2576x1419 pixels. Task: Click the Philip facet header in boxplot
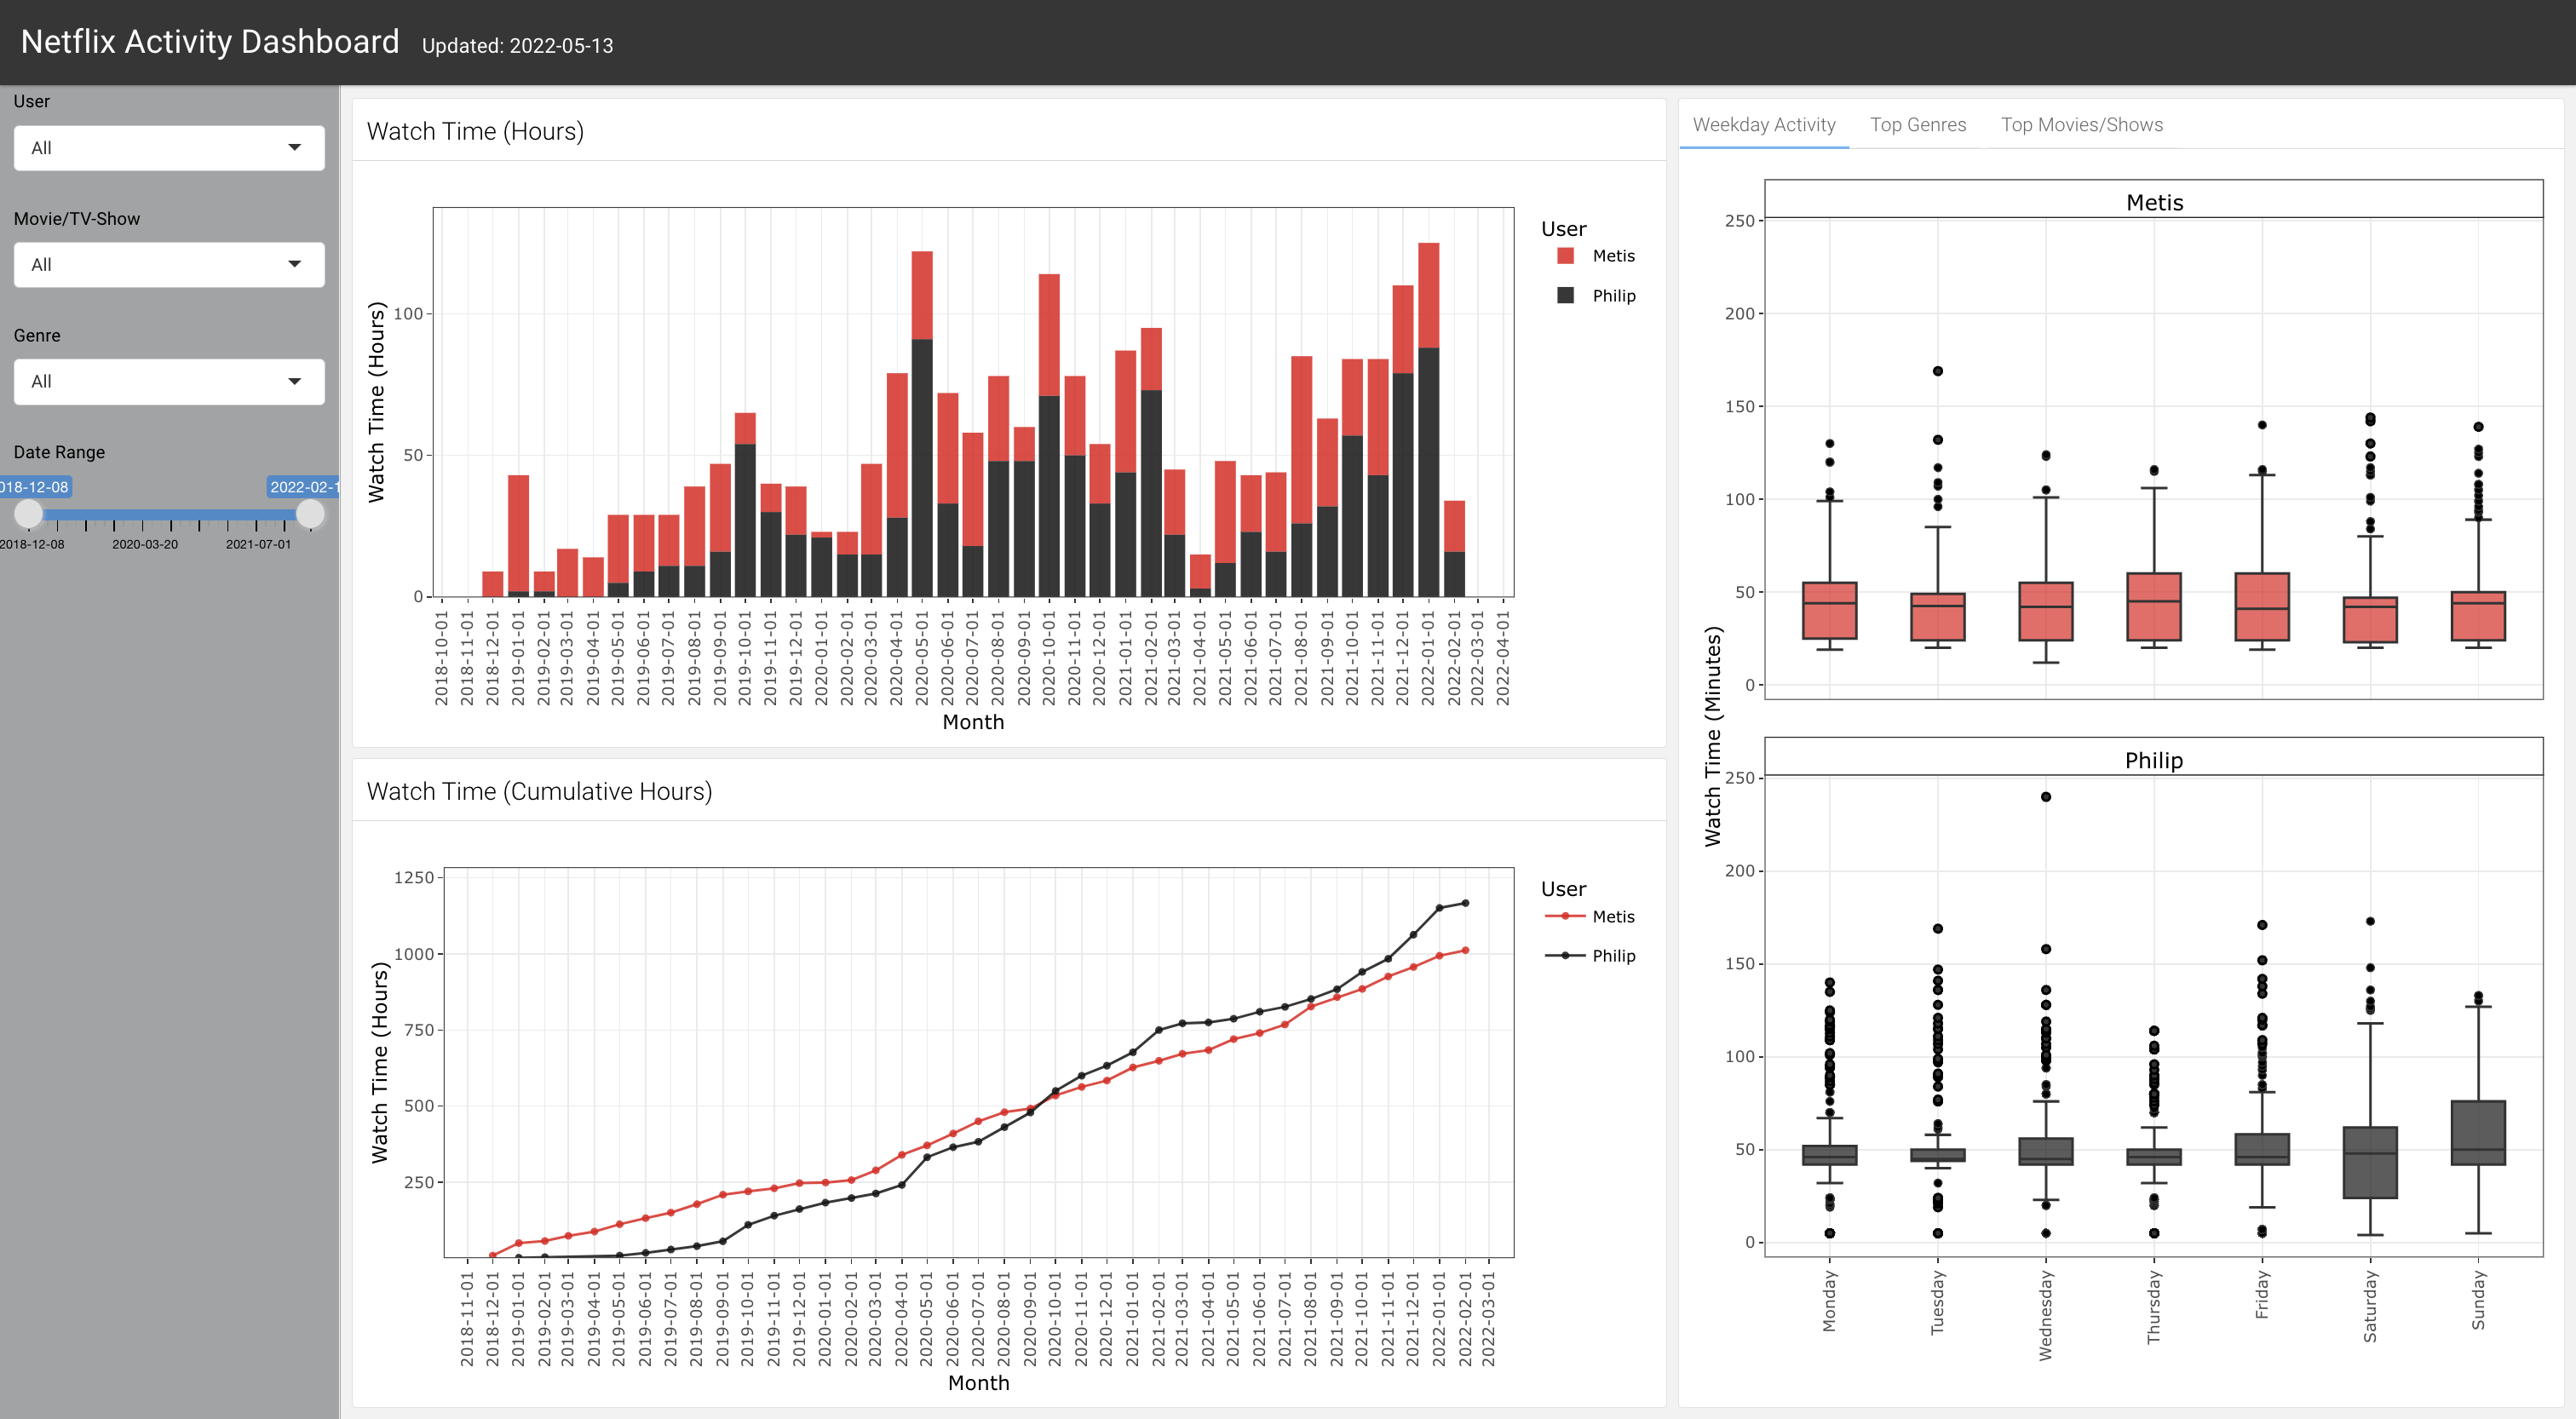pos(2154,759)
